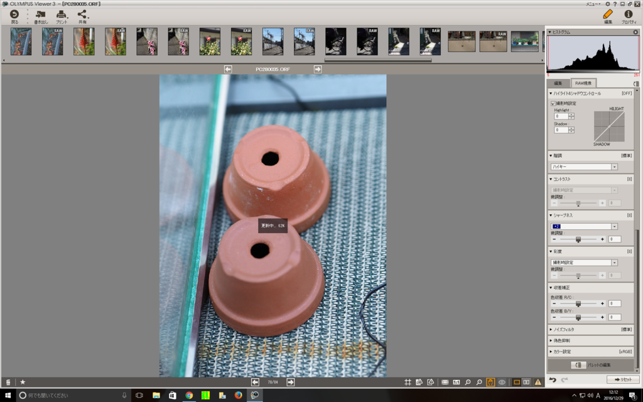Switch to single image view mode

pyautogui.click(x=517, y=382)
